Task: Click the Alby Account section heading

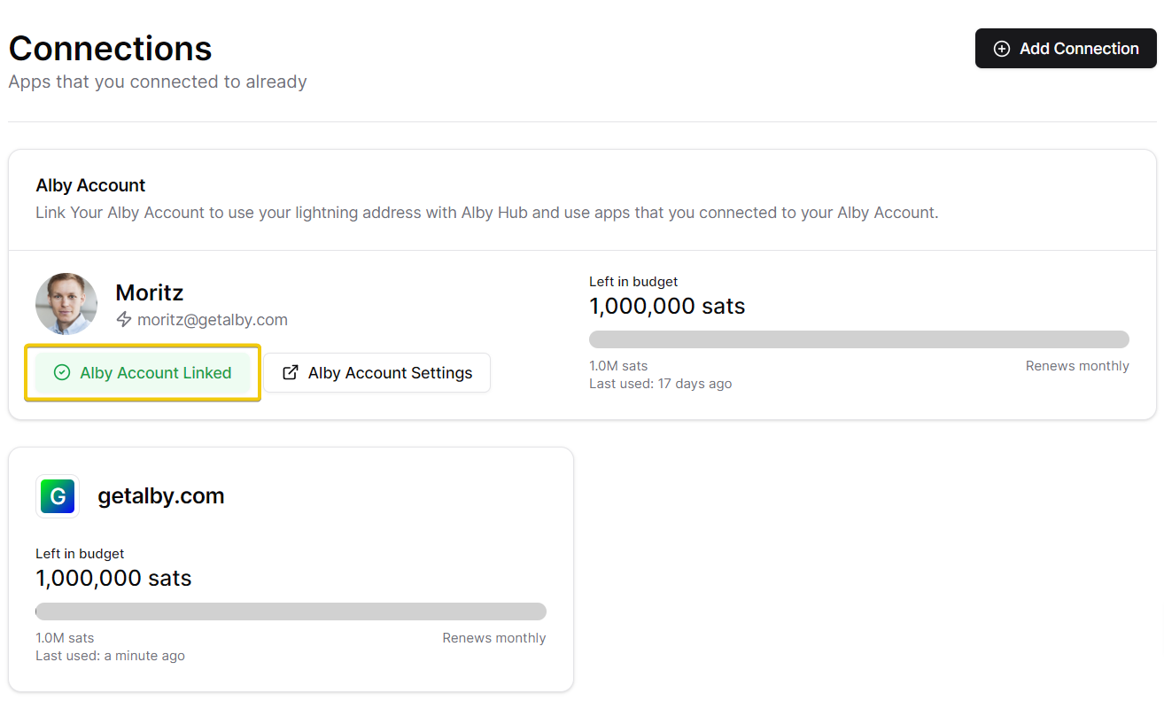Action: pos(90,185)
